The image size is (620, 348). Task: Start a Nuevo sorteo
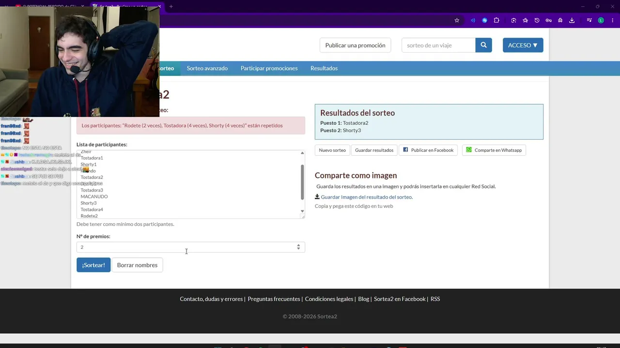click(x=332, y=150)
